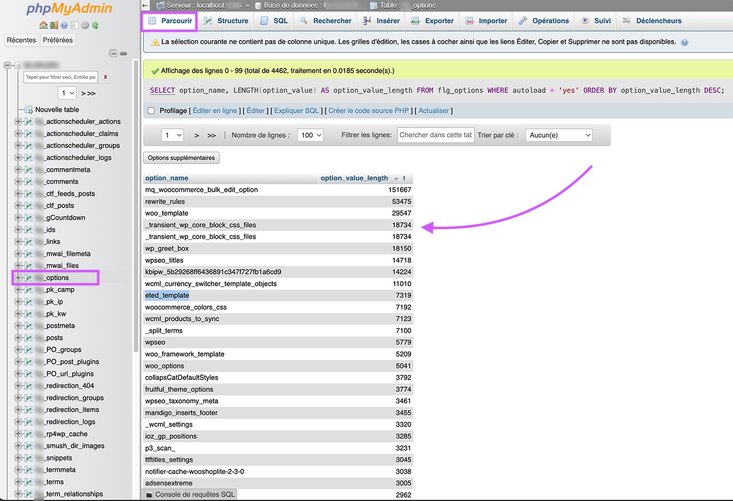Click the log out door icon
This screenshot has height=501, width=733.
click(x=54, y=25)
